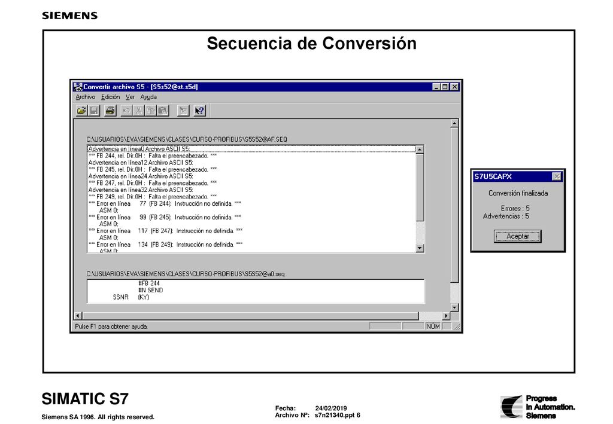
Task: Select the 'FB 245, rel. Dir.0H' warning line
Action: 251,169
